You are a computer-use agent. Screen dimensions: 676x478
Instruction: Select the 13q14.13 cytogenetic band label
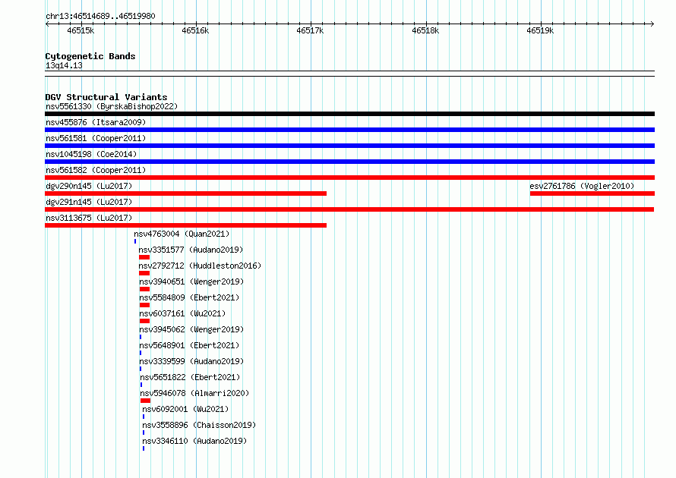[x=64, y=65]
